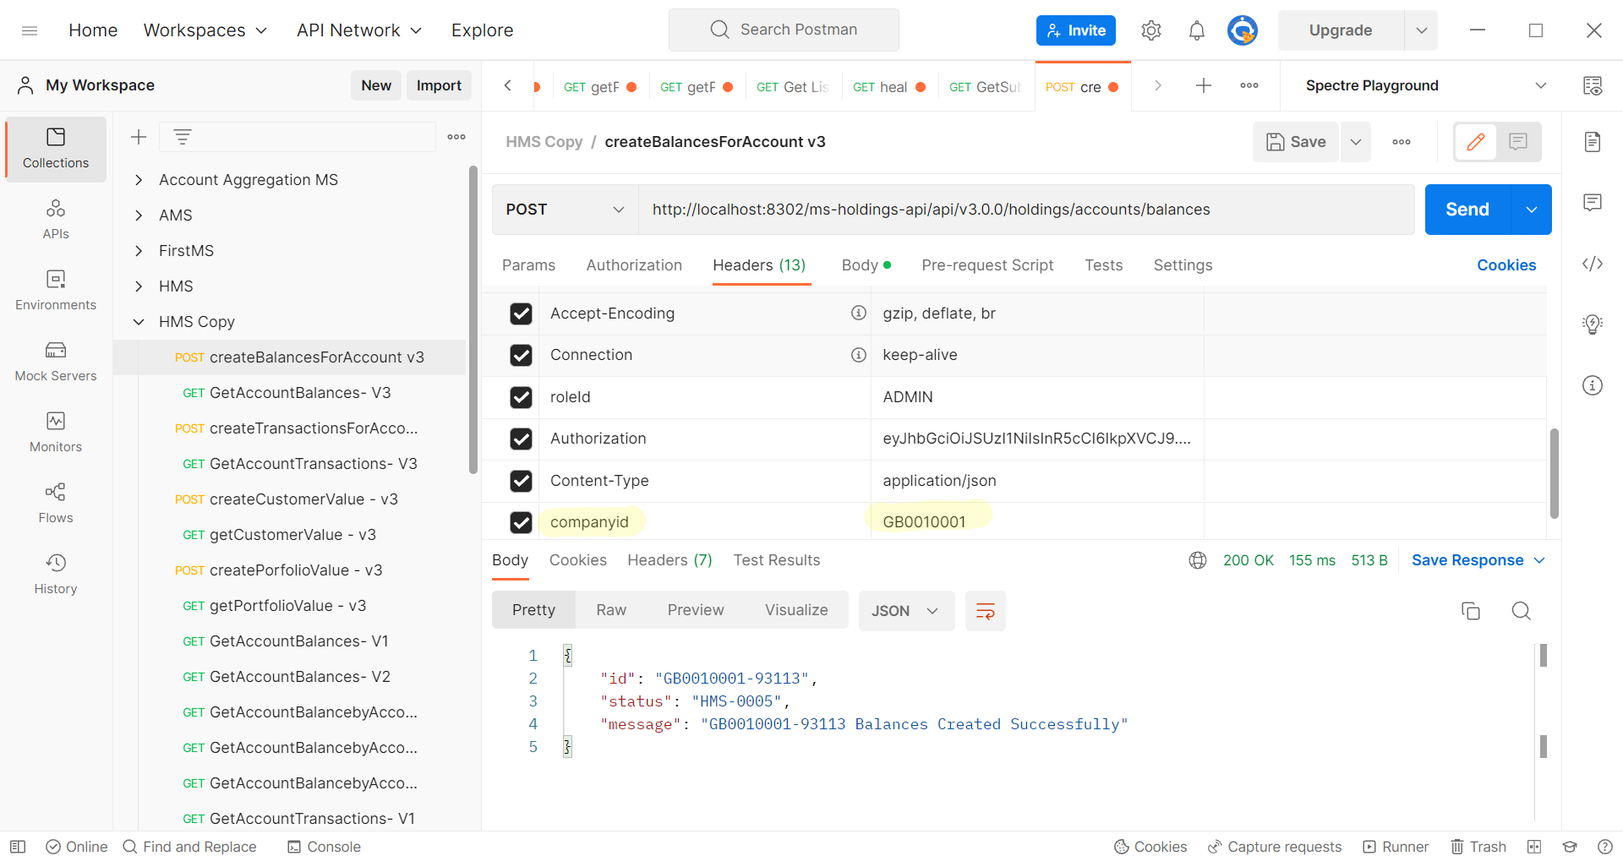Screen dimensions: 1623x856
Task: Toggle line wrap in response viewer
Action: (x=985, y=611)
